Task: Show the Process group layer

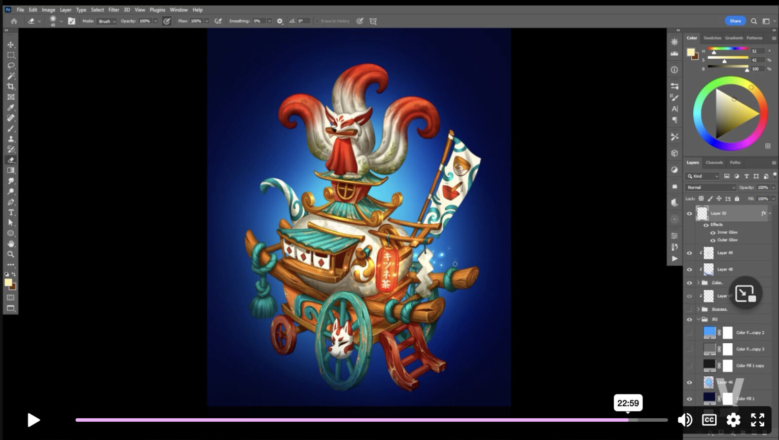Action: pos(689,309)
